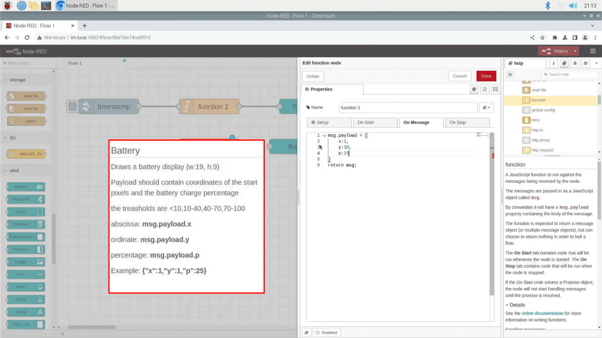The image size is (602, 338).
Task: Click the red Done button
Action: point(486,76)
